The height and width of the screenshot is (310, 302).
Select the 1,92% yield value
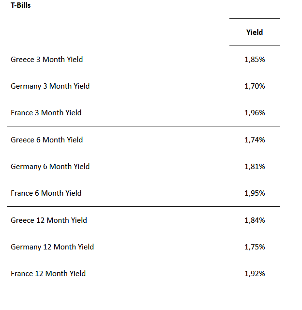pos(255,274)
